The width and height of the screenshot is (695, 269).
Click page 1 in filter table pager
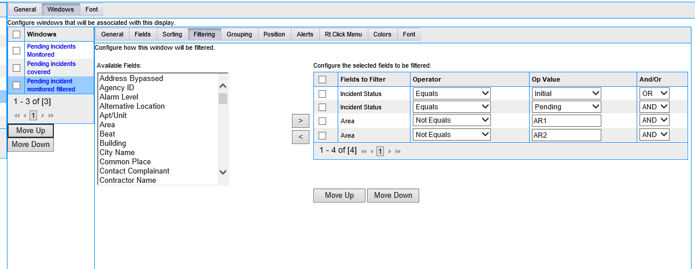click(x=380, y=151)
